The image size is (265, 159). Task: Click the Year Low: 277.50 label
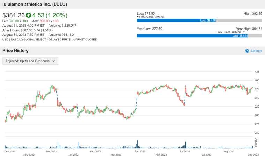149,29
